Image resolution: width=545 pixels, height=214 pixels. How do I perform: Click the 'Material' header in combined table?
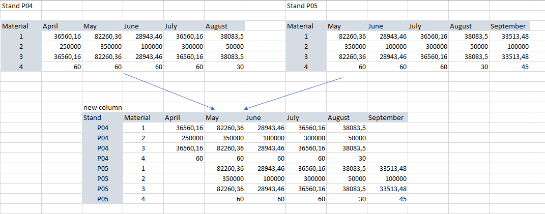[143, 117]
